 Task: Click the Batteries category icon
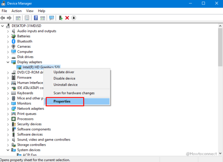13,36
